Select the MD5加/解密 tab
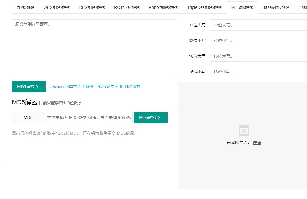307x199 pixels. [x=242, y=7]
